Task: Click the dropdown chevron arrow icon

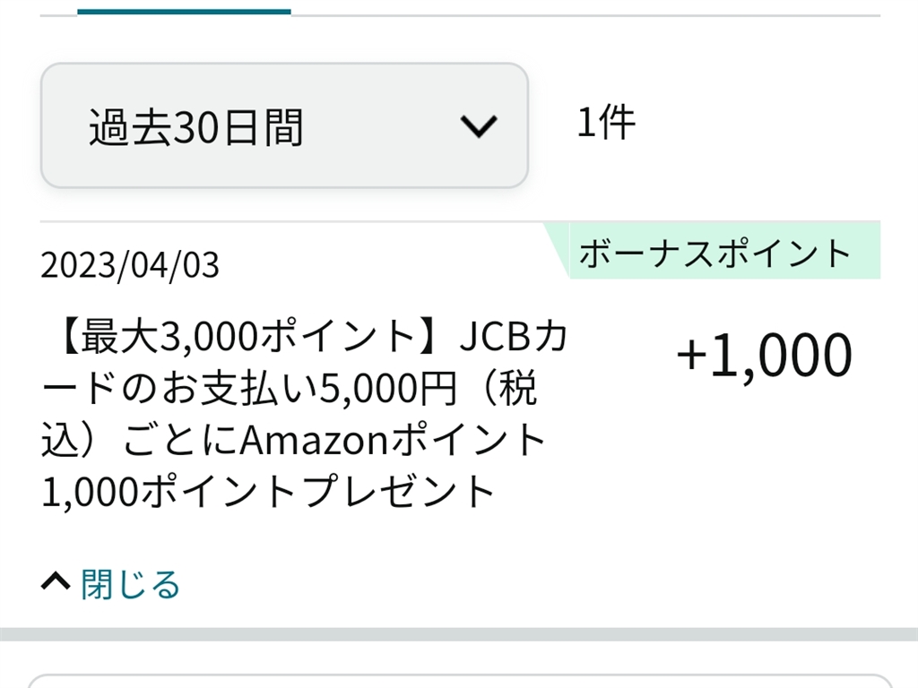Action: coord(478,126)
